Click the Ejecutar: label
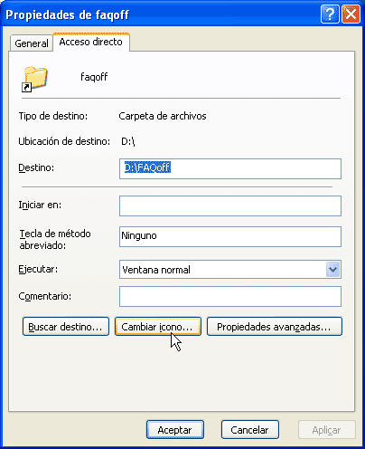365x449 pixels. pyautogui.click(x=38, y=269)
